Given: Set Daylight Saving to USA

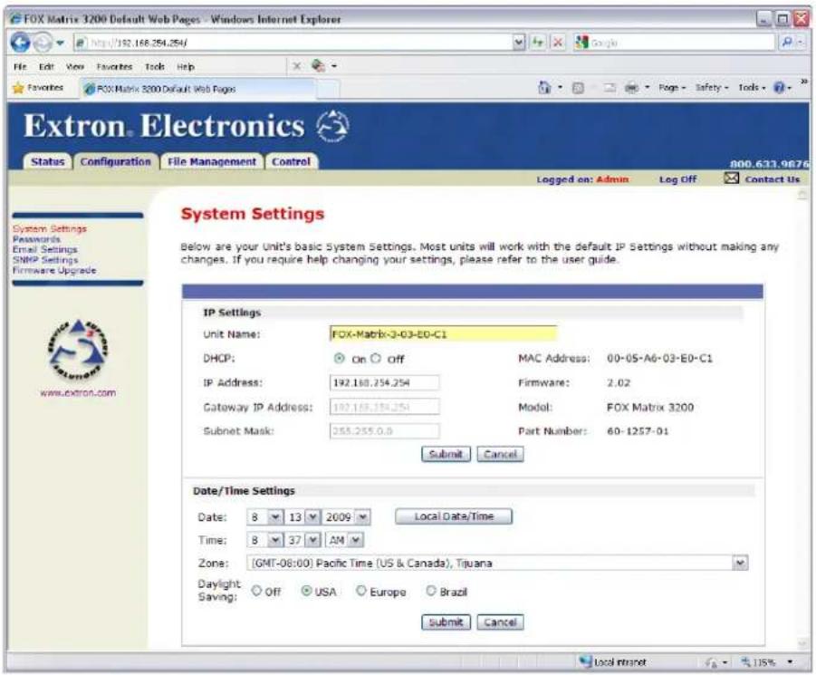Looking at the screenshot, I should point(306,591).
